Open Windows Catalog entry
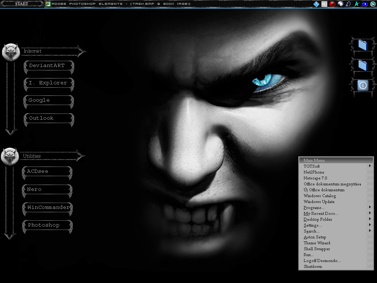Screen dimensions: 377x283 pyautogui.click(x=336, y=196)
